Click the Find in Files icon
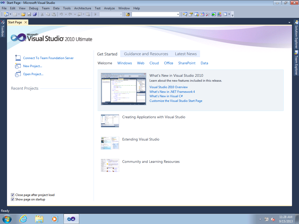This screenshot has width=299, height=224. click(x=128, y=14)
